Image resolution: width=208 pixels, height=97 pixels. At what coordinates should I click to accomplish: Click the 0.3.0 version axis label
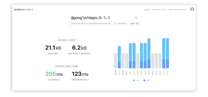click(x=115, y=73)
